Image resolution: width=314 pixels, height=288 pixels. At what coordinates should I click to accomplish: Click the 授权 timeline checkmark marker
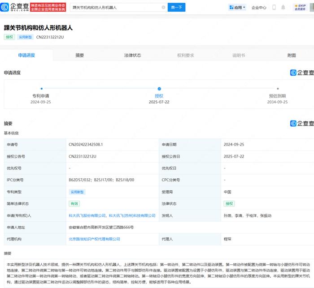click(x=159, y=89)
